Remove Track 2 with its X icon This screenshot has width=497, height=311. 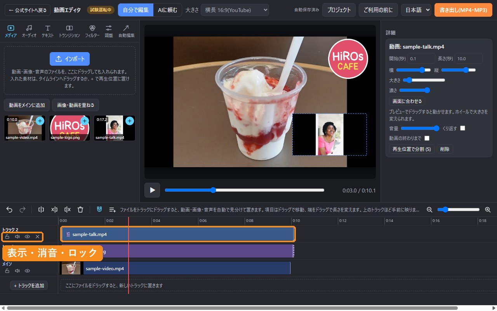point(38,236)
